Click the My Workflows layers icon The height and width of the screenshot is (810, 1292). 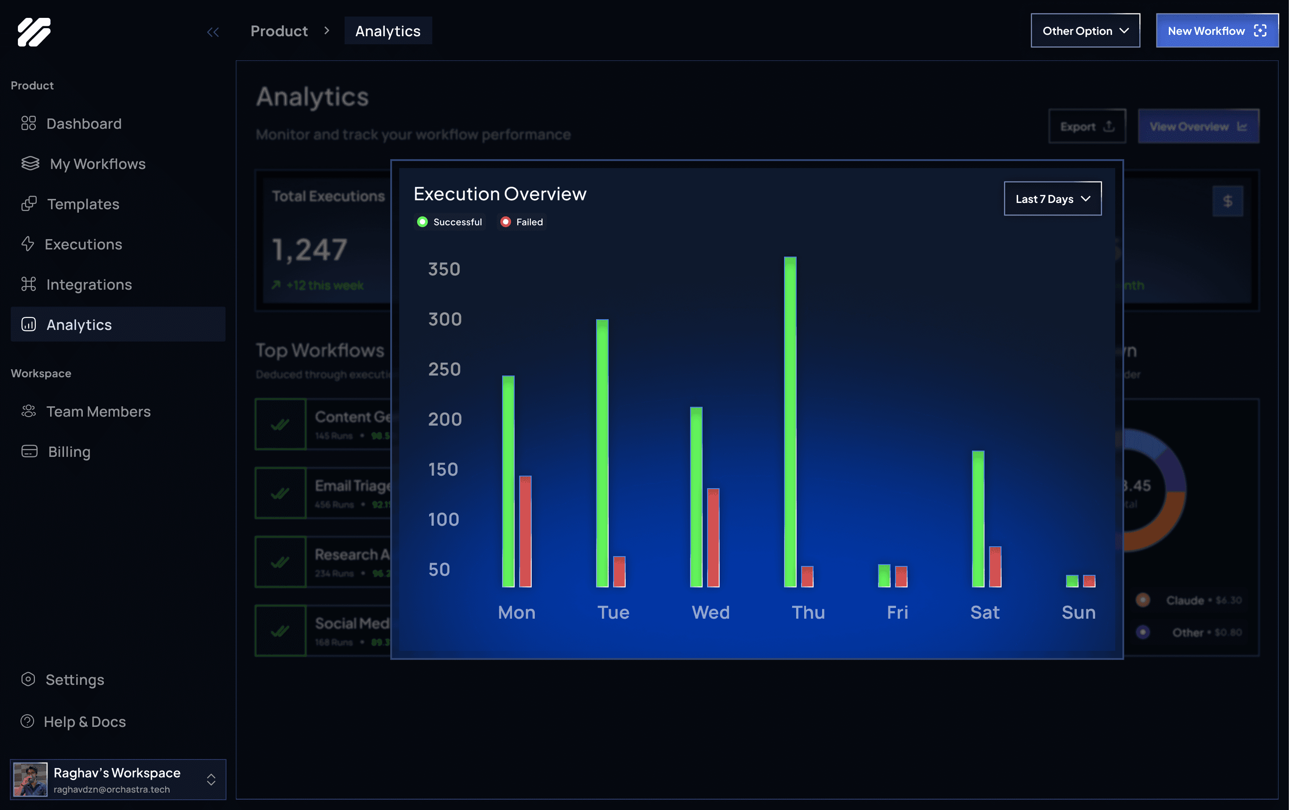(30, 164)
